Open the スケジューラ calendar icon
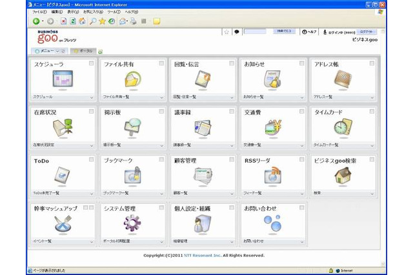Screen dimensions: 413x275 coord(63,79)
